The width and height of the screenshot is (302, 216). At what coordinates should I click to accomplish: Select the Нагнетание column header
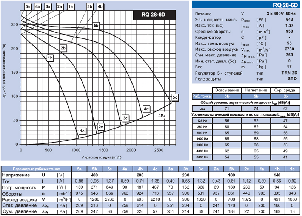tap(256, 90)
